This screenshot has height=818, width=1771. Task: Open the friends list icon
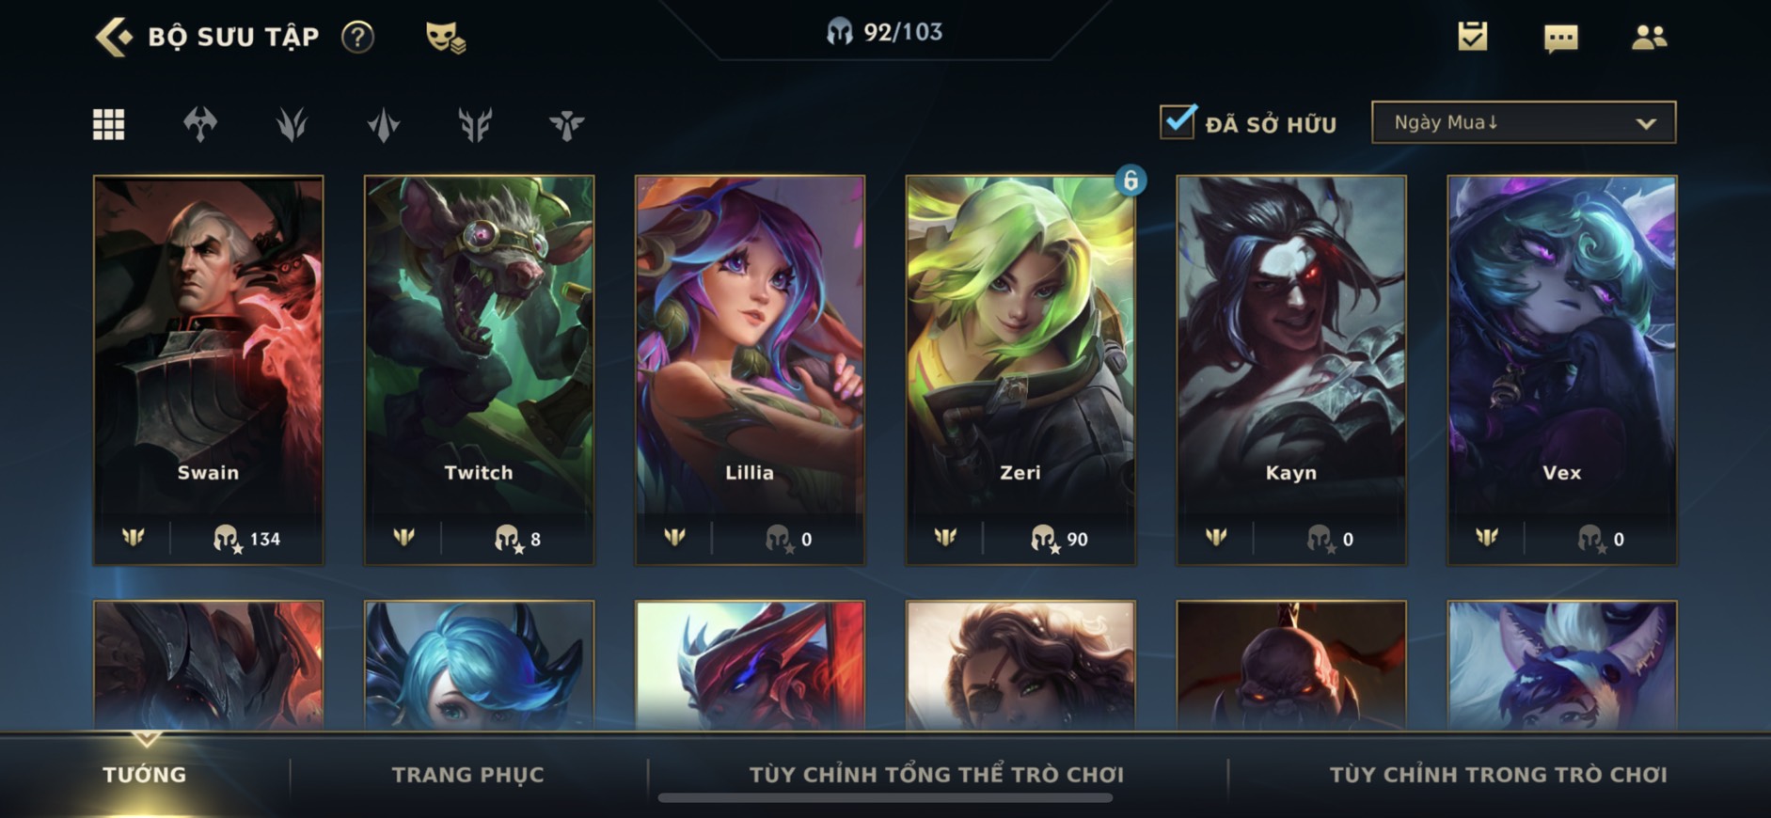click(x=1649, y=37)
